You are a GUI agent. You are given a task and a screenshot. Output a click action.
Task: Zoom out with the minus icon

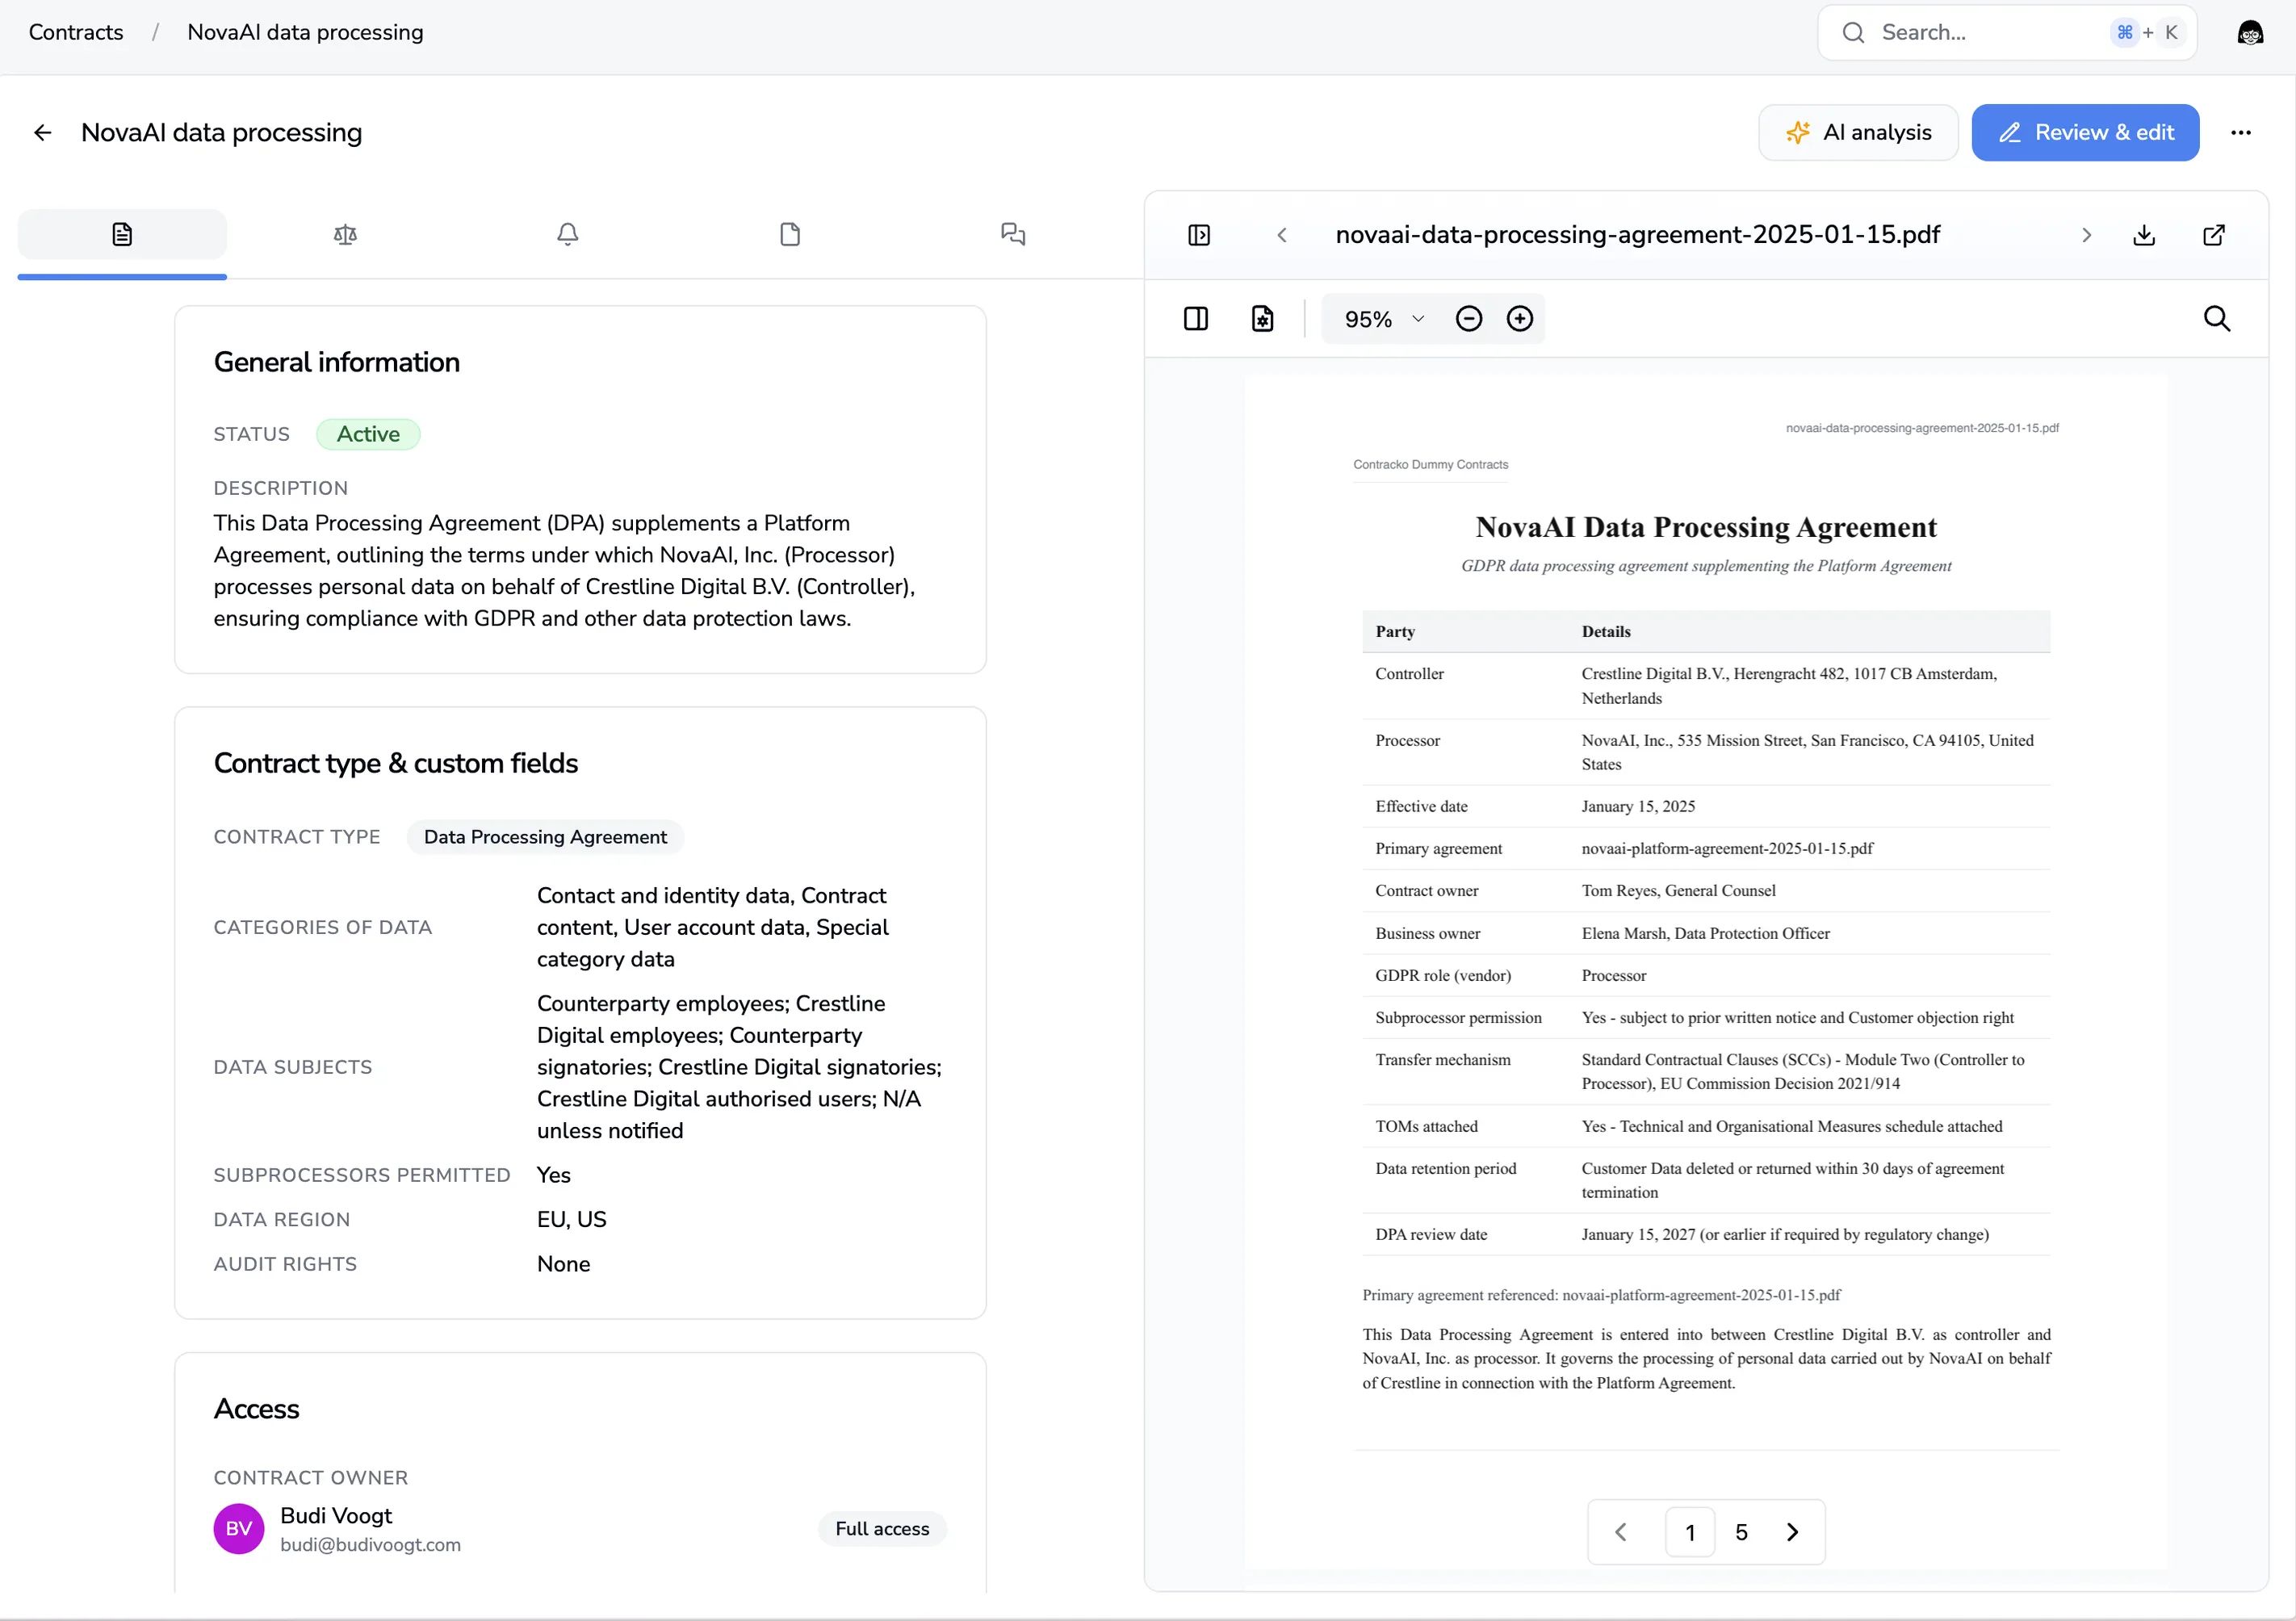click(1469, 319)
